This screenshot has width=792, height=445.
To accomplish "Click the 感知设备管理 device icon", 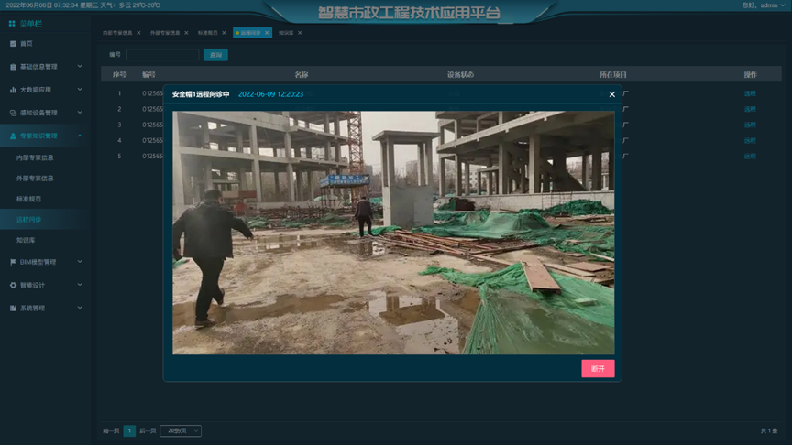I will point(13,113).
